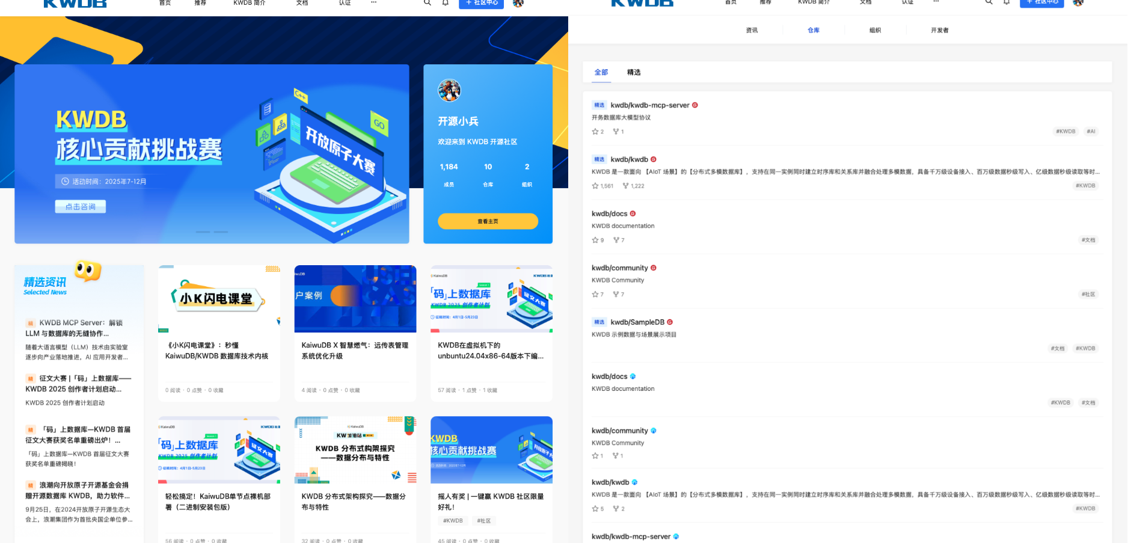Open the 开发者 tab in sub-navigation
Viewport: 1128px width, 543px height.
(939, 30)
